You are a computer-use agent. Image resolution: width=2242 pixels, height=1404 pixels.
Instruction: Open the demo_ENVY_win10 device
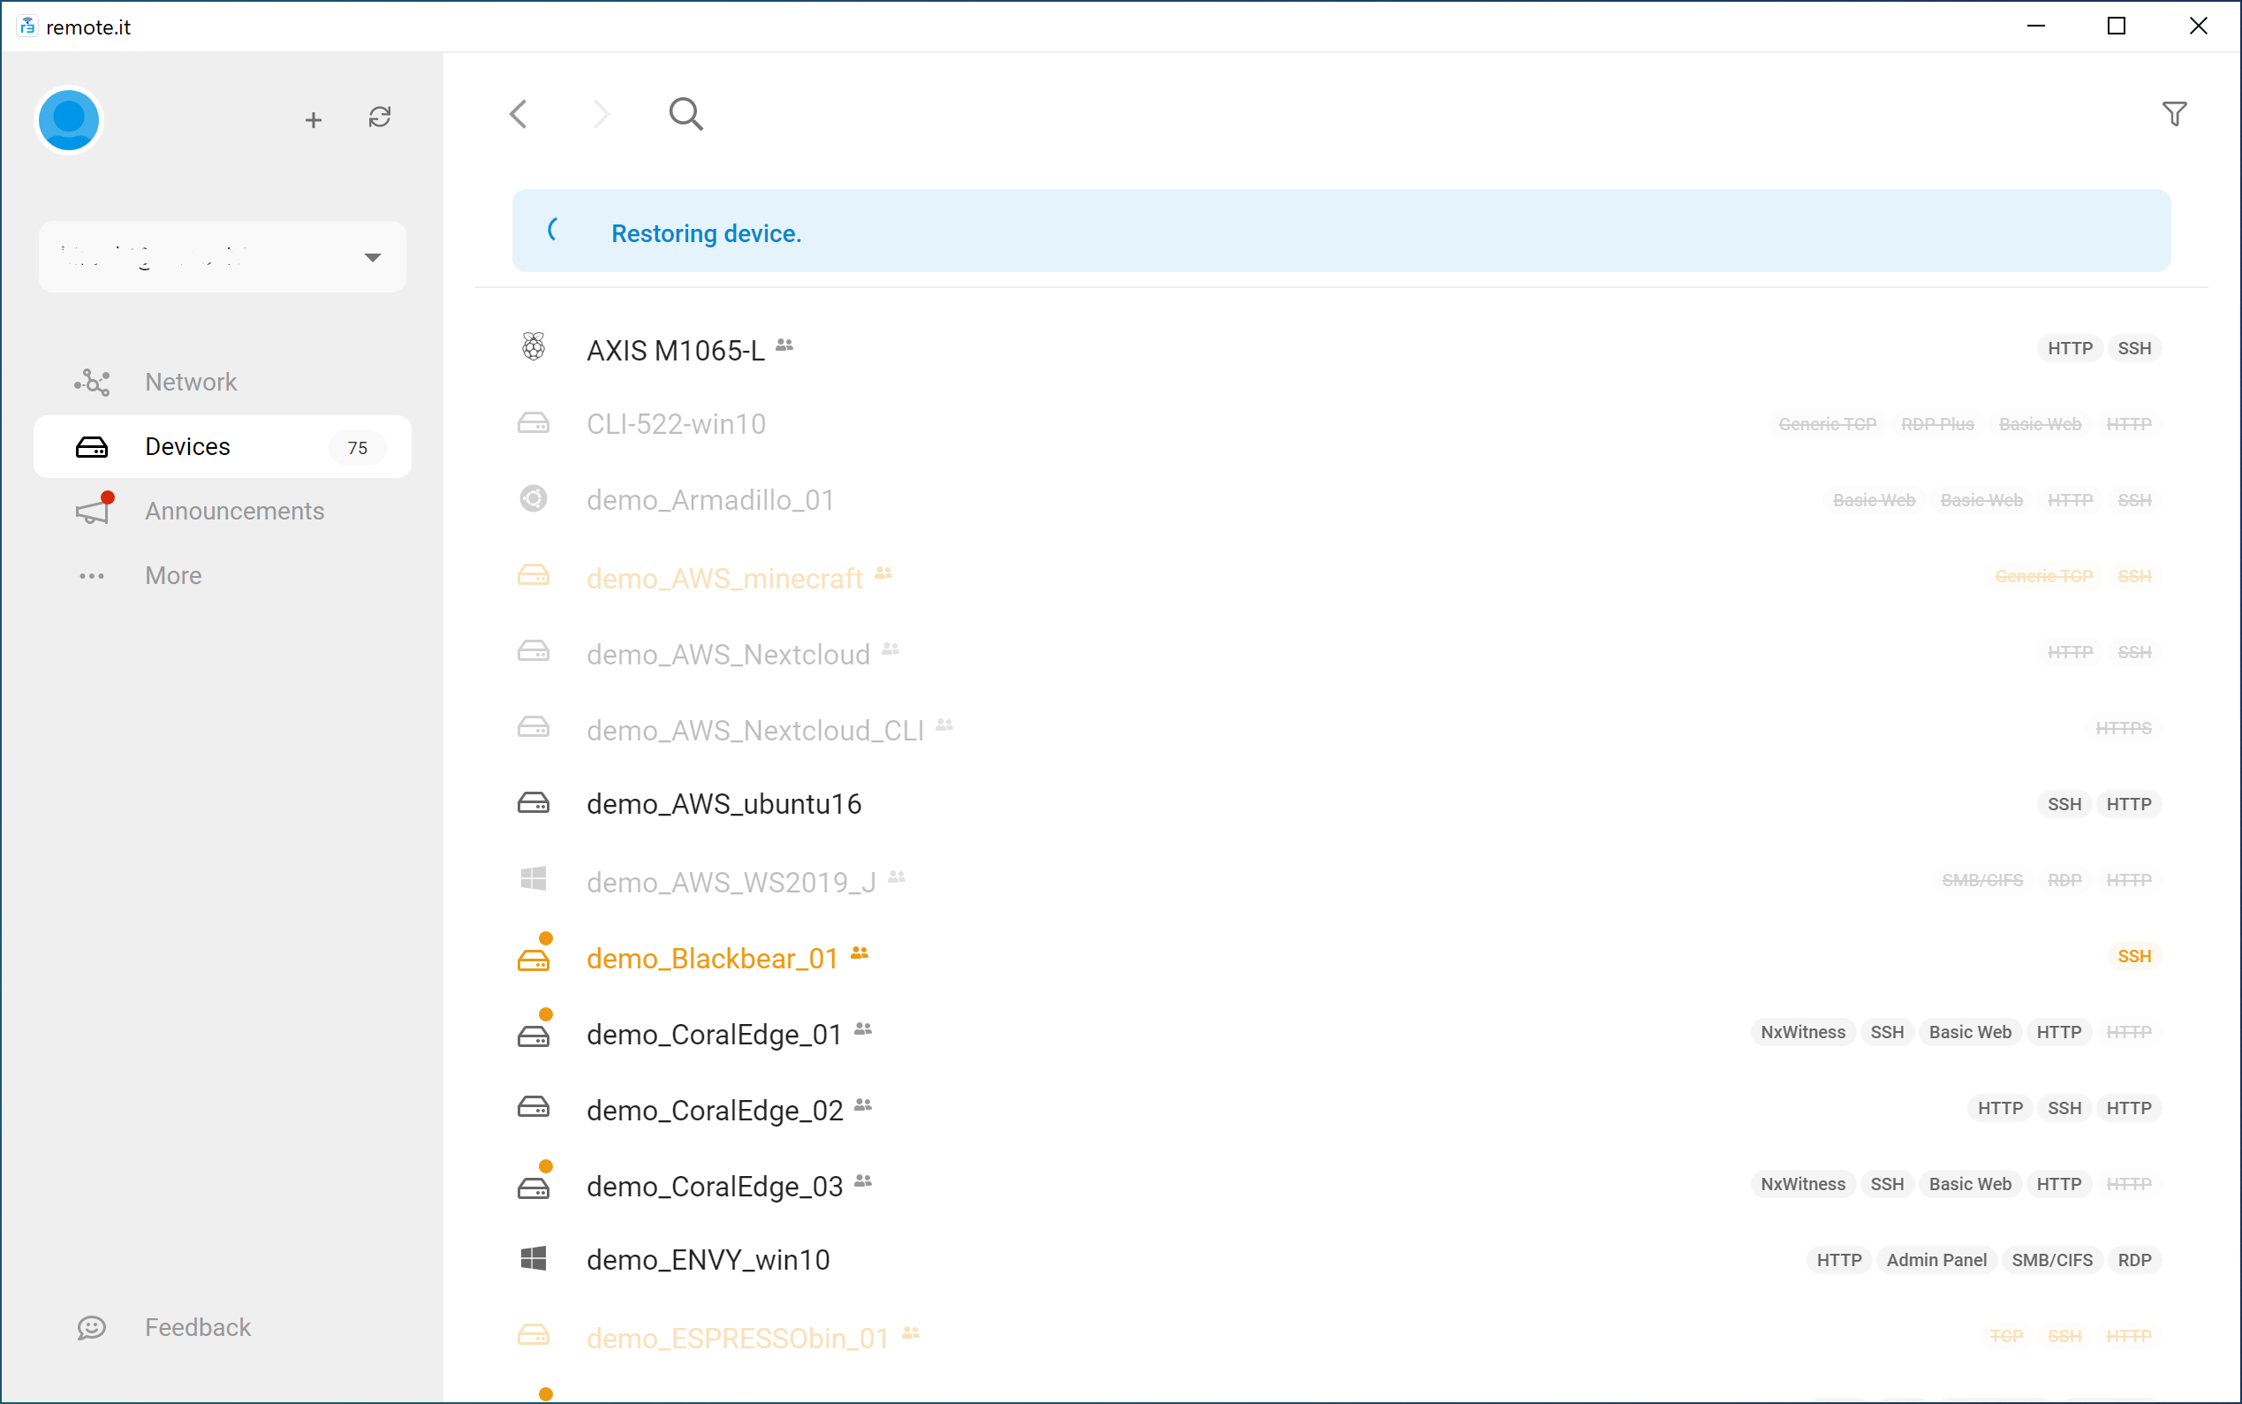point(708,1260)
